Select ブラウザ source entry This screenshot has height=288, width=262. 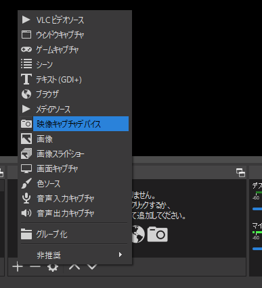pos(74,94)
